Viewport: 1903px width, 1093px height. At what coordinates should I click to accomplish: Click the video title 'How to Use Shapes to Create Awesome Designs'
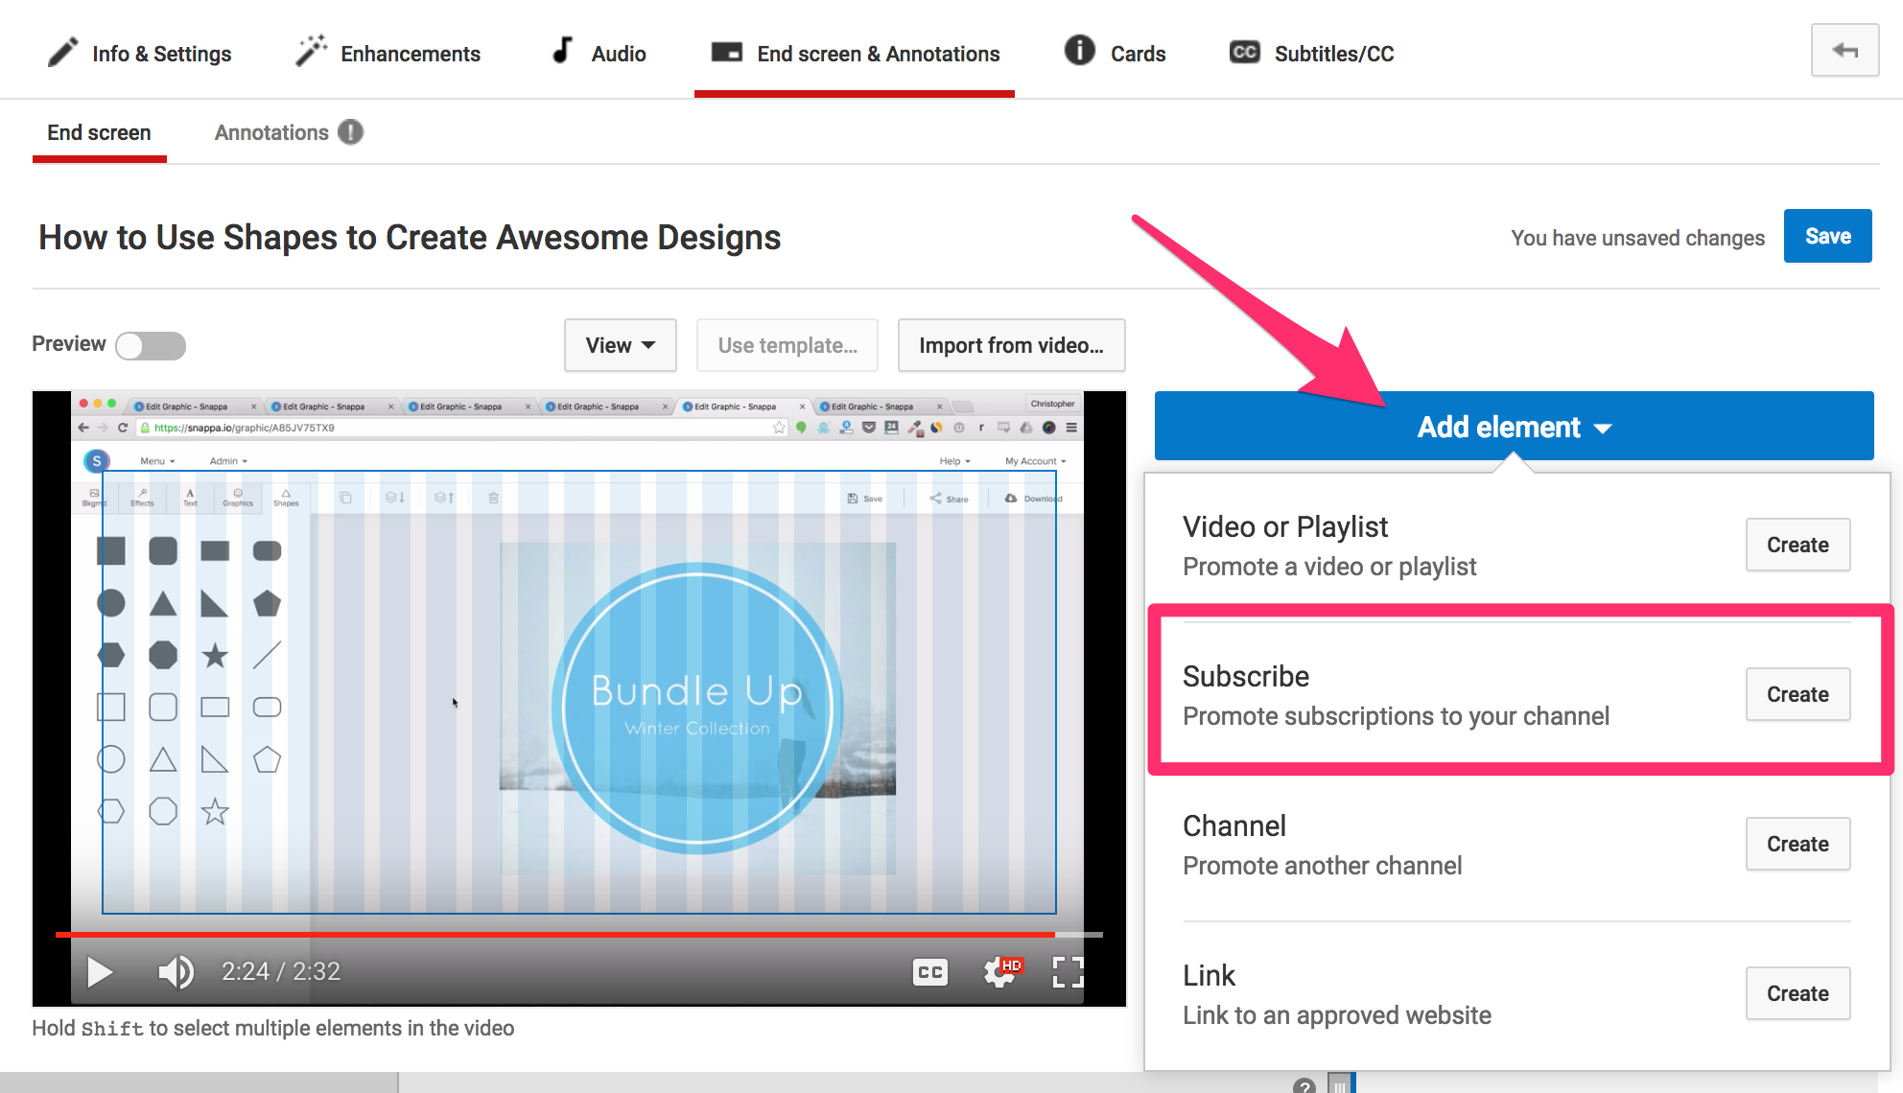point(410,238)
